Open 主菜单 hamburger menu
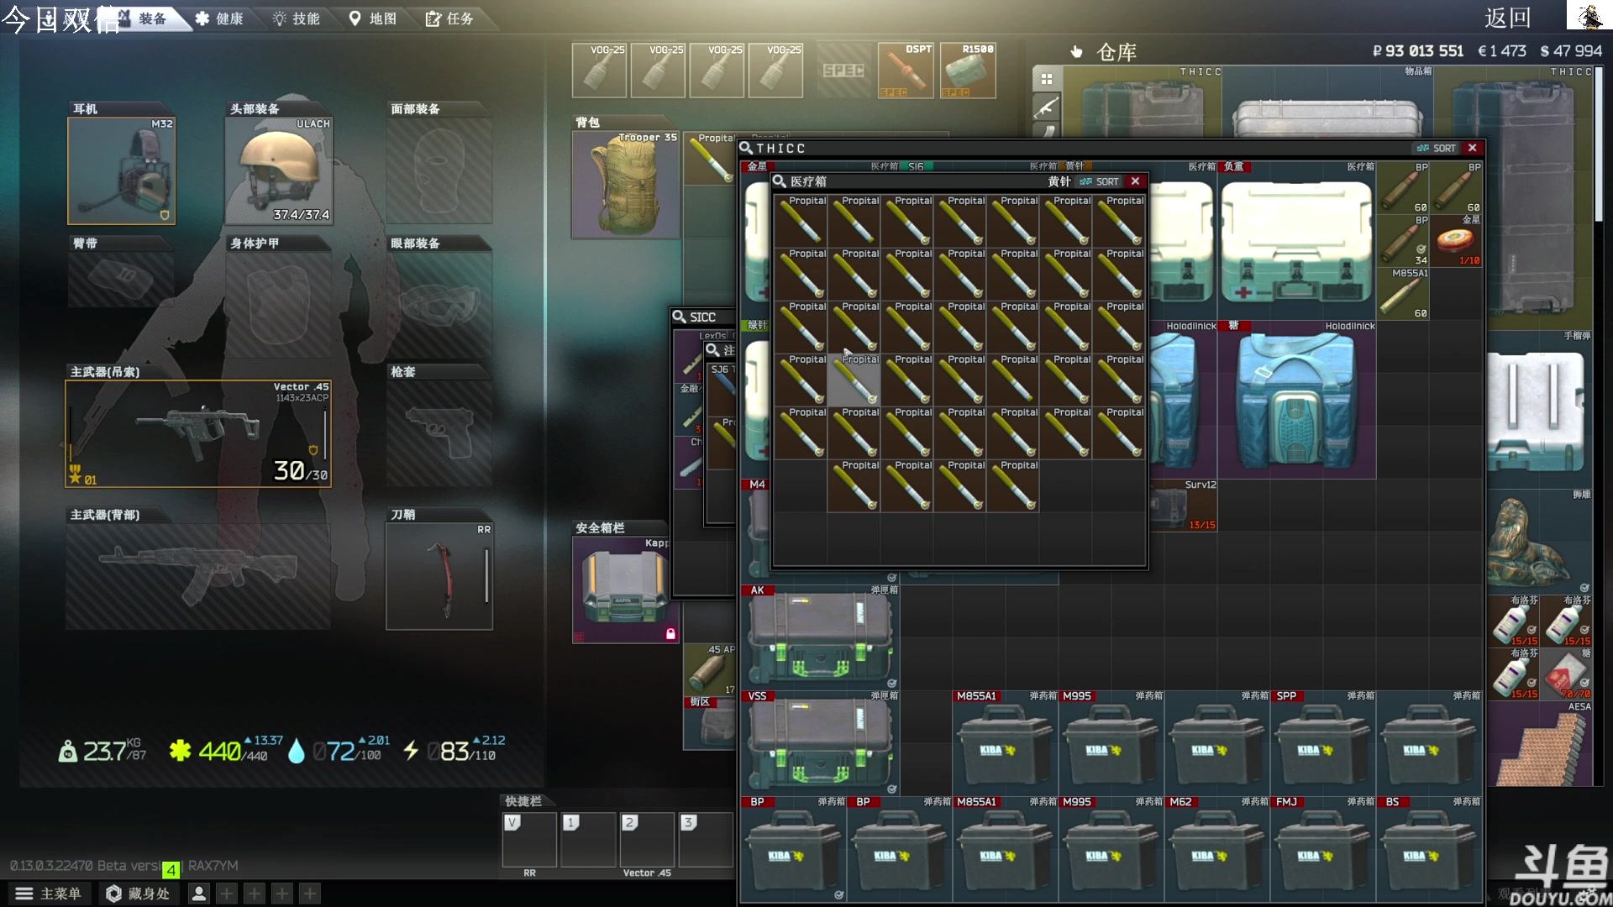 click(48, 894)
